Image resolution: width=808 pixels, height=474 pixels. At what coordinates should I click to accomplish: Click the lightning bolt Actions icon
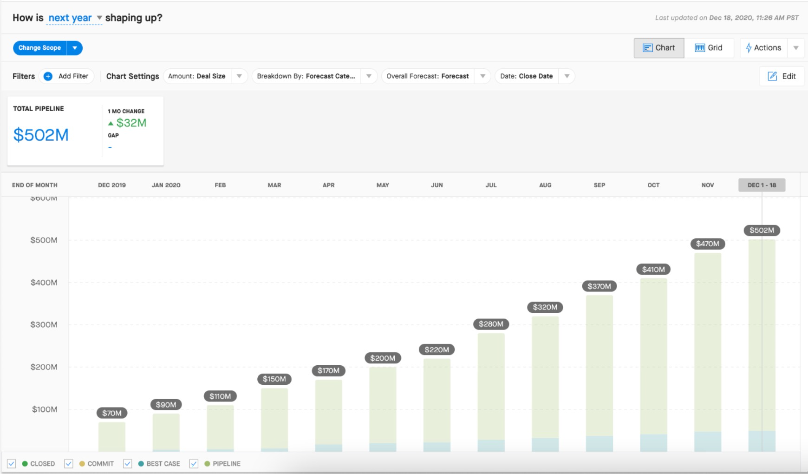pos(748,48)
